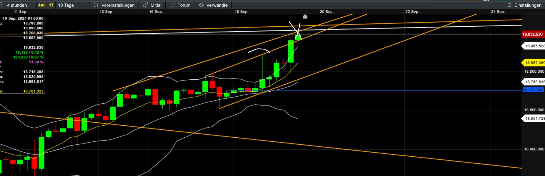Open the '10 Tage' range dropdown
Screen dimensions: 545x176
(x=72, y=5)
